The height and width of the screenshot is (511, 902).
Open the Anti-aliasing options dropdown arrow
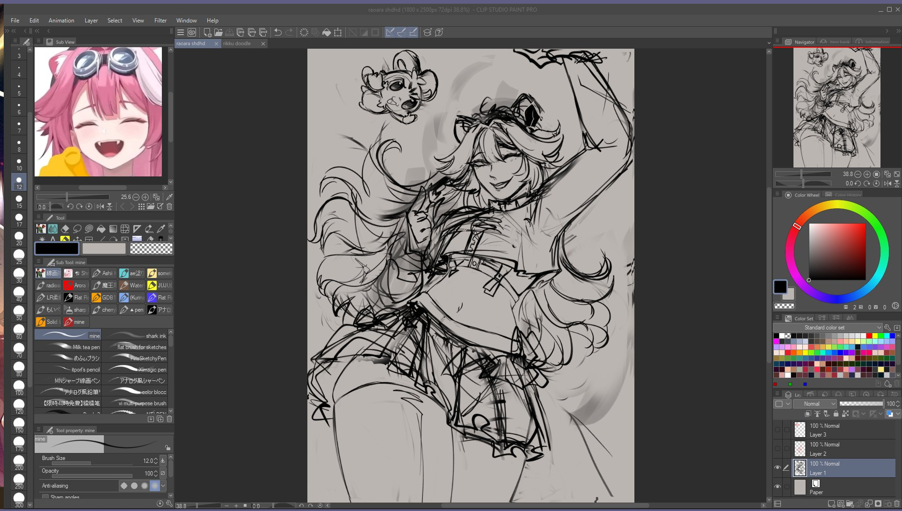pos(163,486)
